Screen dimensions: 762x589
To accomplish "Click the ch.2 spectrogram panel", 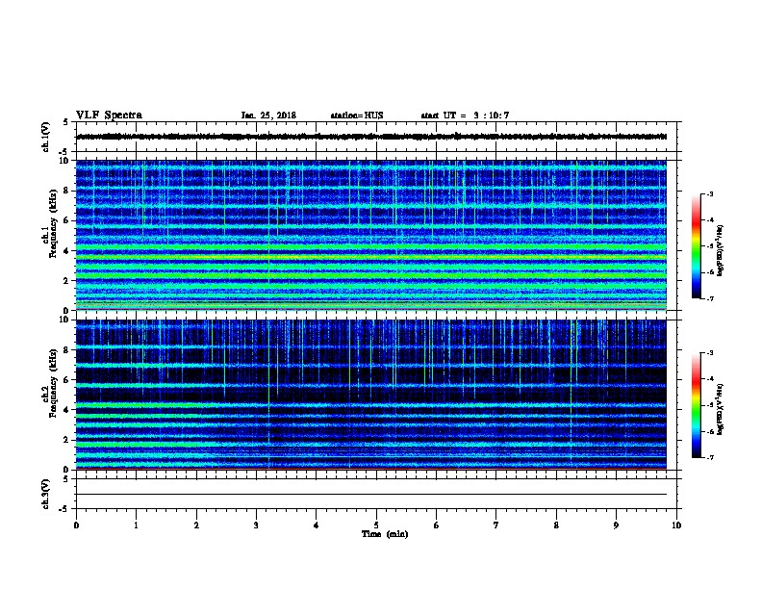I will [x=371, y=395].
